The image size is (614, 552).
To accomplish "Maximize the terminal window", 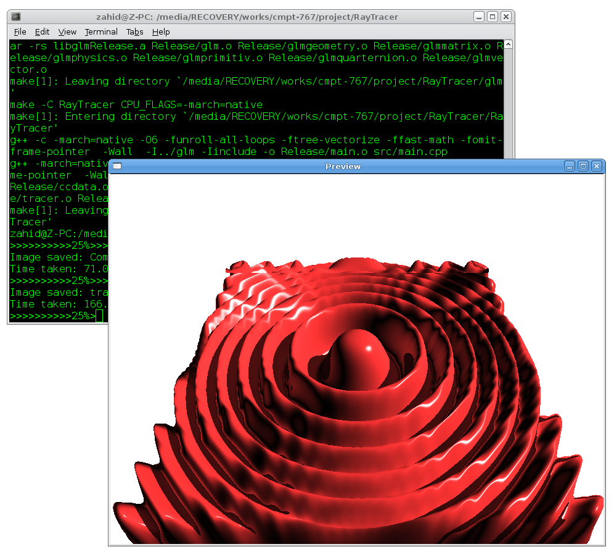I will click(x=493, y=17).
